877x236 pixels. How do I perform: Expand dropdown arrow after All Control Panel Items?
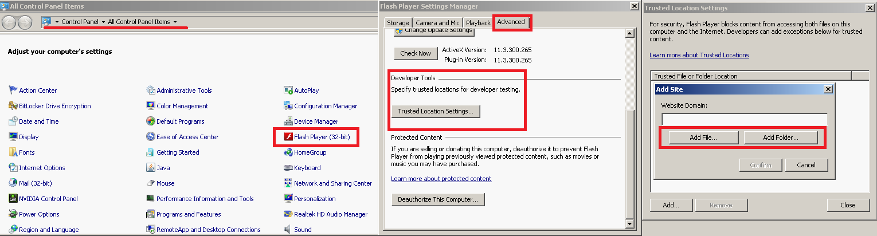point(175,22)
